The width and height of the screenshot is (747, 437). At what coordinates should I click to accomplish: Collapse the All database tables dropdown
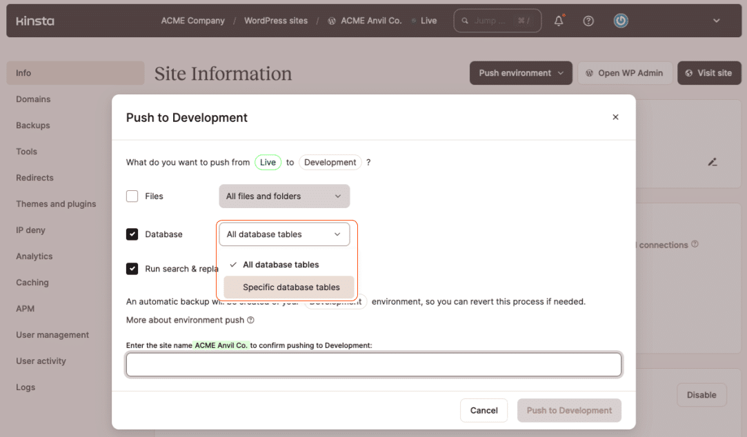(284, 234)
